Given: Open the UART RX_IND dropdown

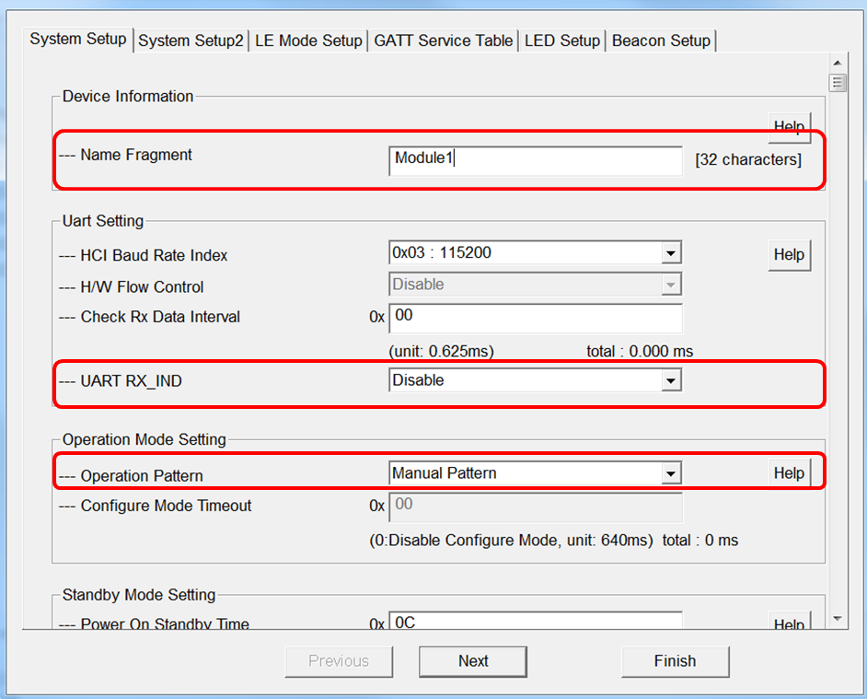Looking at the screenshot, I should 671,380.
